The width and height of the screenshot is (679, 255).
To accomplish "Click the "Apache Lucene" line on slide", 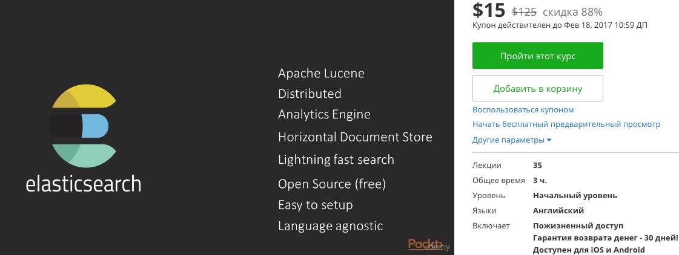I will 321,74.
